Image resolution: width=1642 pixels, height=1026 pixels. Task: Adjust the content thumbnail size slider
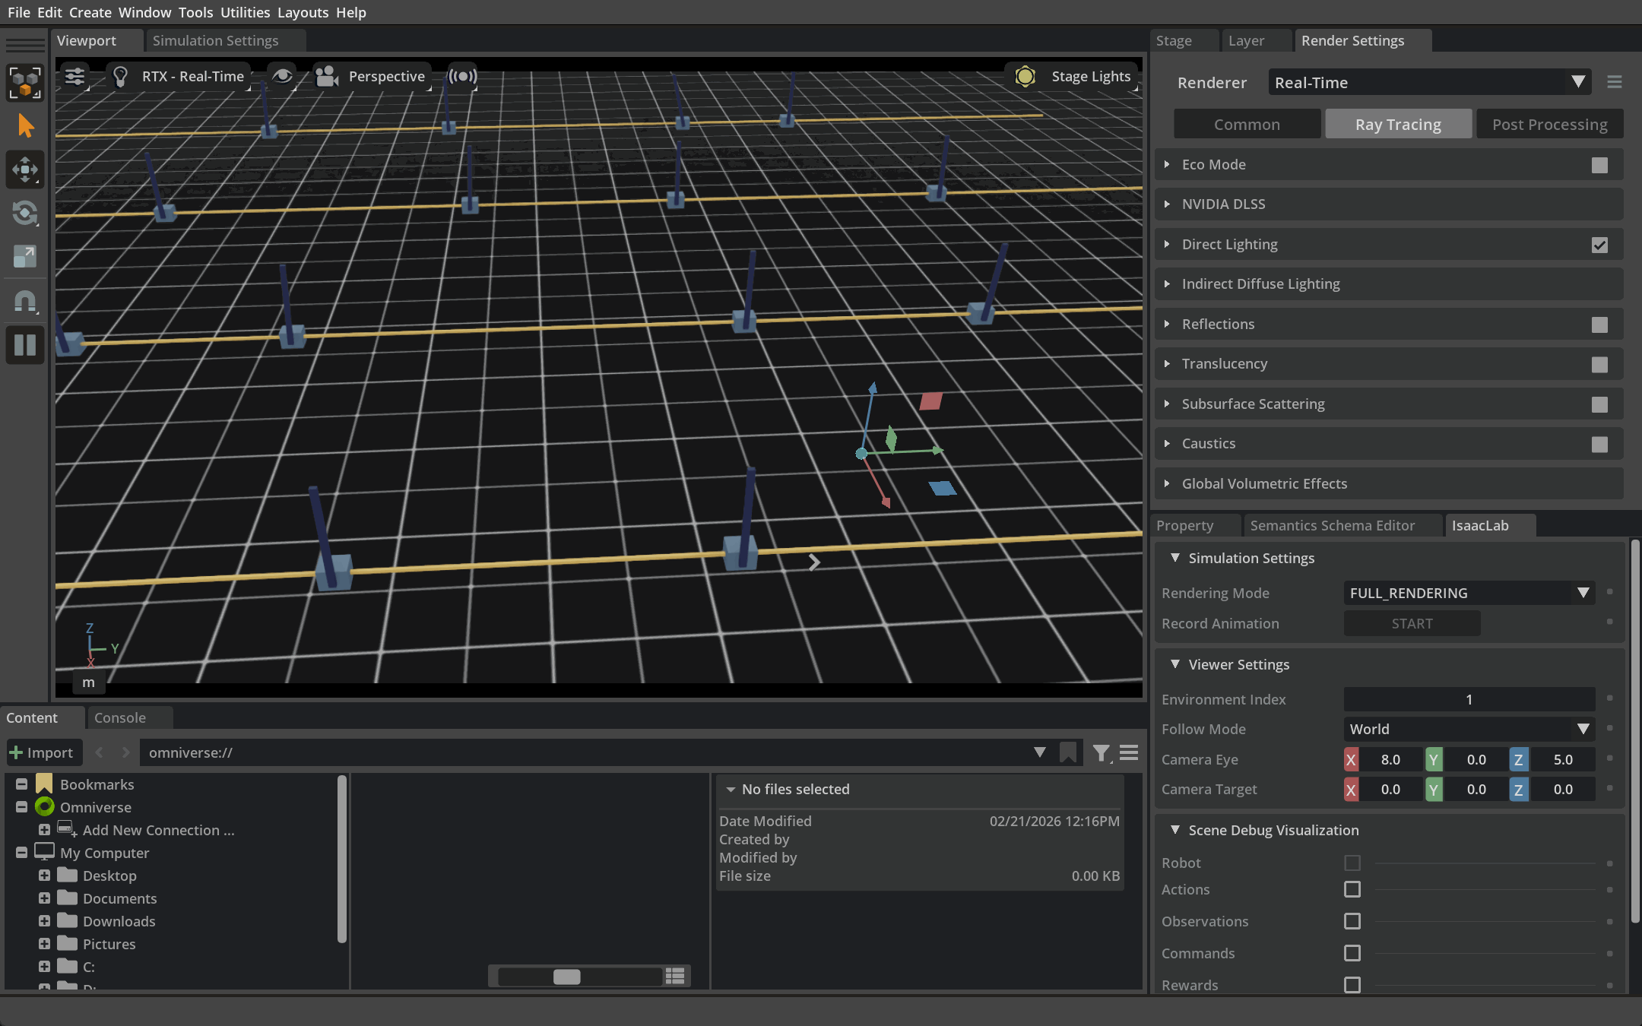(567, 977)
